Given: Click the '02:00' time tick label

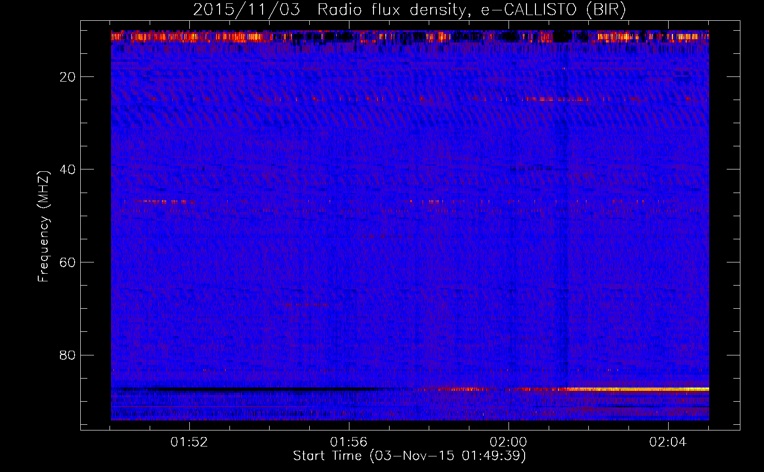Looking at the screenshot, I should [508, 442].
